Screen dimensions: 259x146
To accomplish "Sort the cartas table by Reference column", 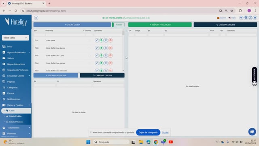I will pyautogui.click(x=49, y=31).
